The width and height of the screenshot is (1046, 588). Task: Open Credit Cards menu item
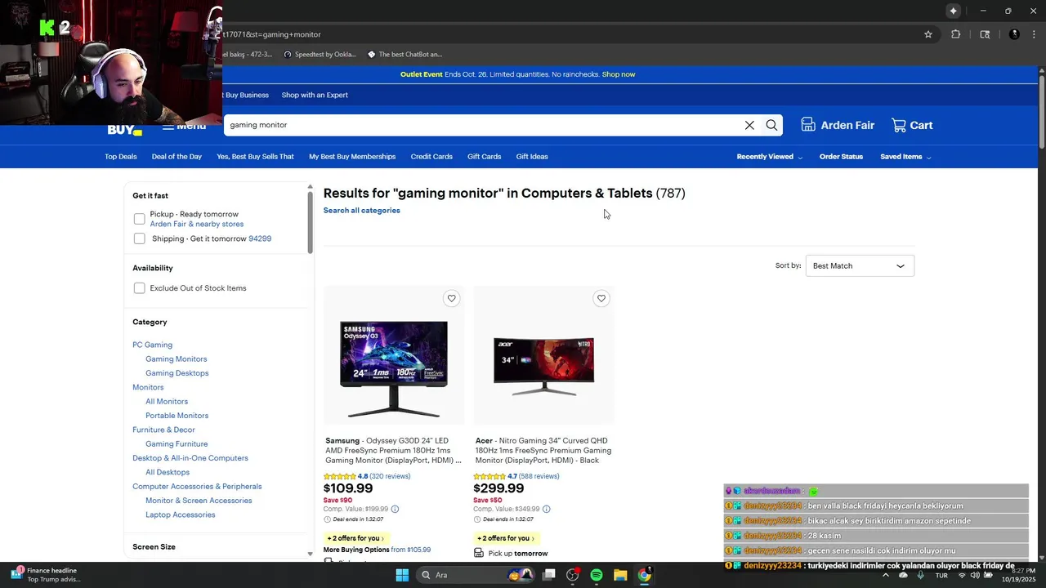tap(431, 157)
